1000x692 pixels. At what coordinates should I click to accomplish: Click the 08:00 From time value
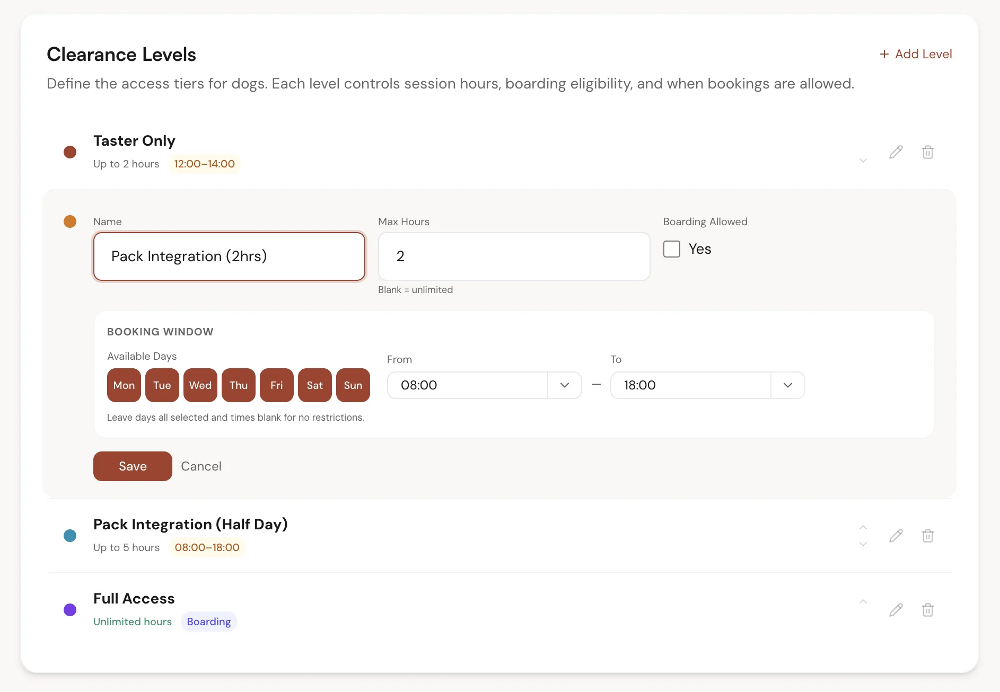click(419, 385)
